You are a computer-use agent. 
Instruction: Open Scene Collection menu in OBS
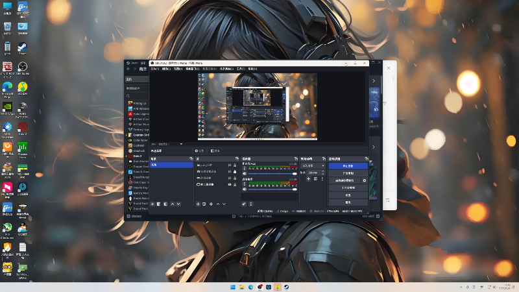[x=226, y=69]
